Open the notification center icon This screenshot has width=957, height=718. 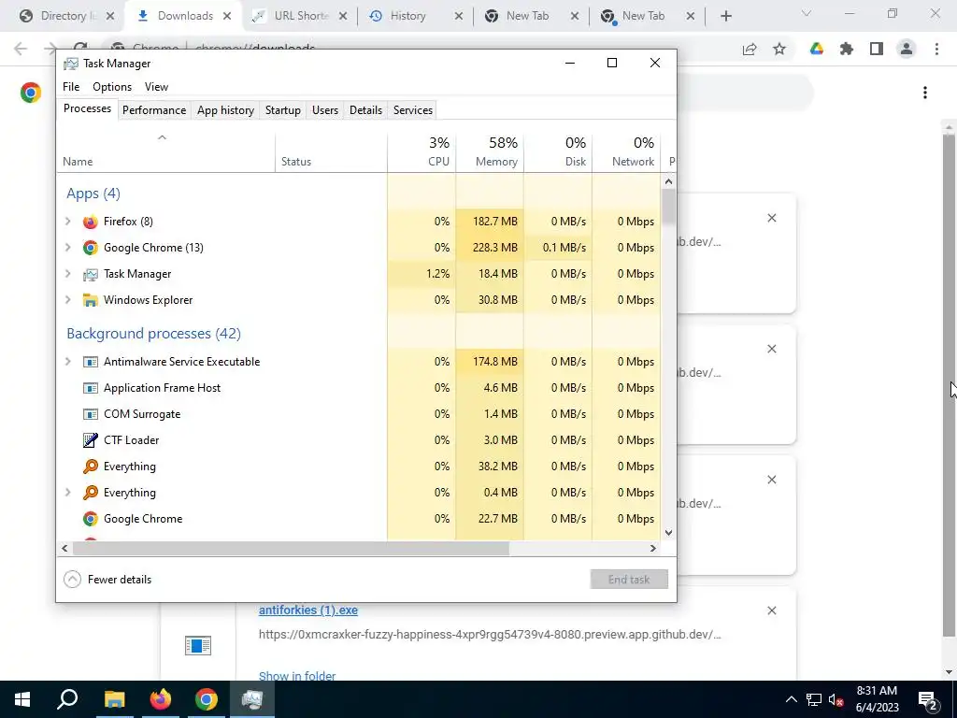click(x=928, y=699)
